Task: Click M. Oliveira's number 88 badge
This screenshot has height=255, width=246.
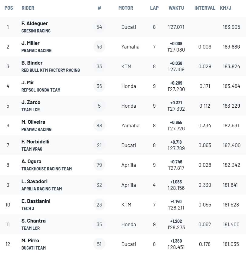Action: coord(99,126)
